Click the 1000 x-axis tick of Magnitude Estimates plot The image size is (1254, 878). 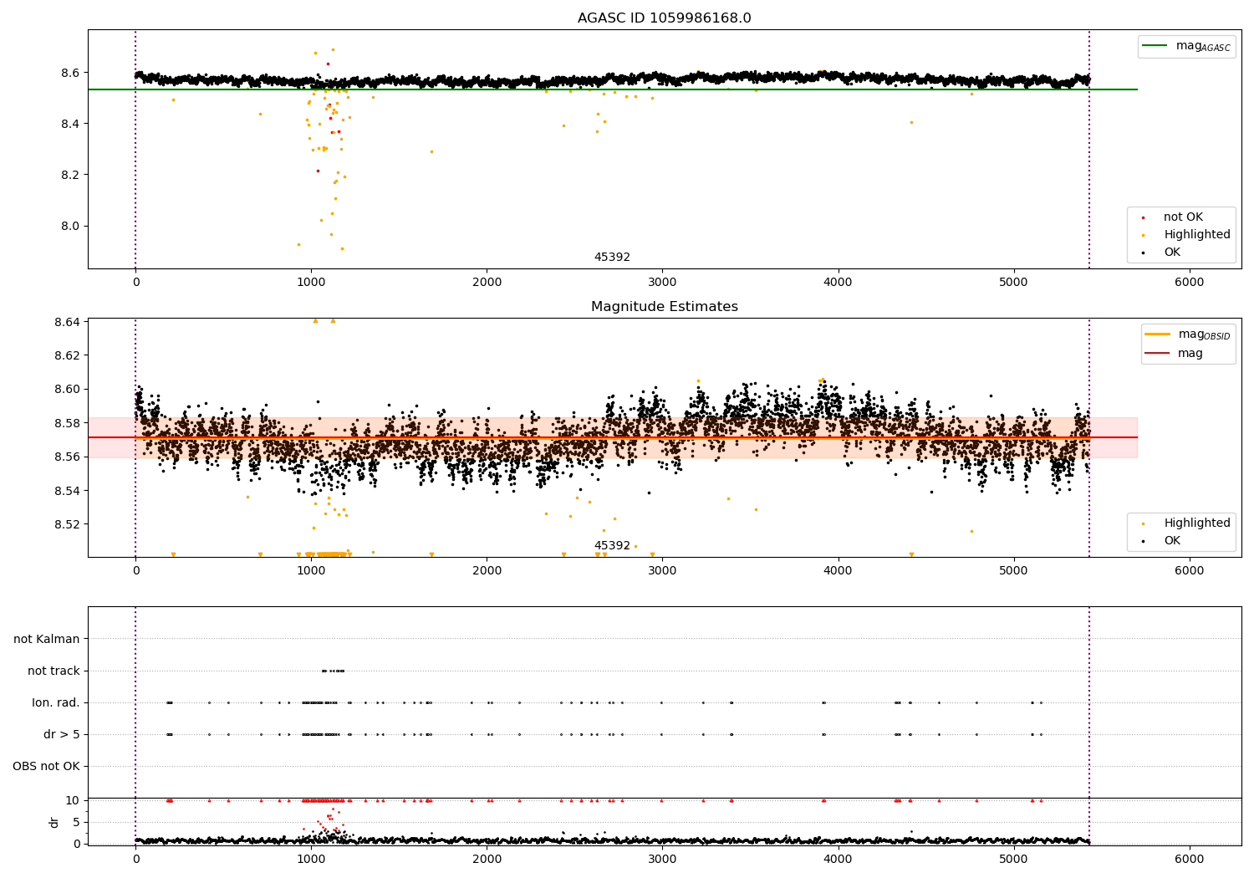click(311, 571)
